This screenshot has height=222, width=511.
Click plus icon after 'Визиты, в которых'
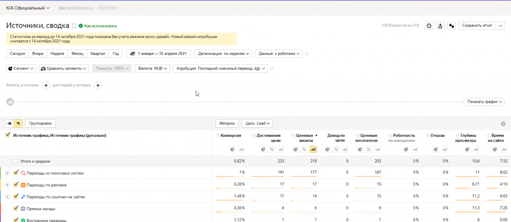click(45, 85)
